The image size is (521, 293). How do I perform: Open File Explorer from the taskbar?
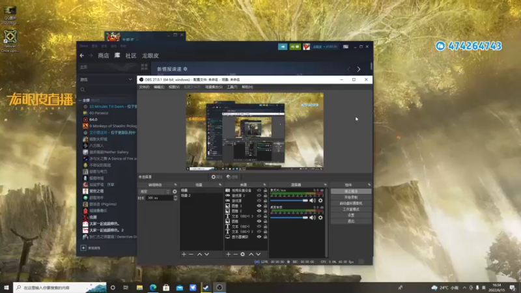pyautogui.click(x=139, y=287)
